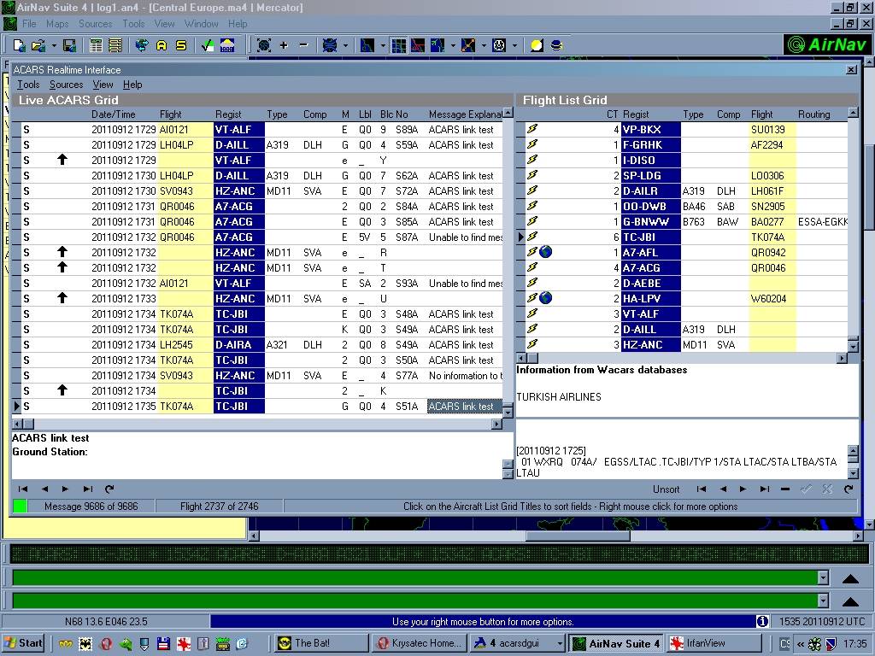Image resolution: width=875 pixels, height=656 pixels.
Task: Click the Live ACARS Grid horizontal scrollbar
Action: [x=257, y=424]
